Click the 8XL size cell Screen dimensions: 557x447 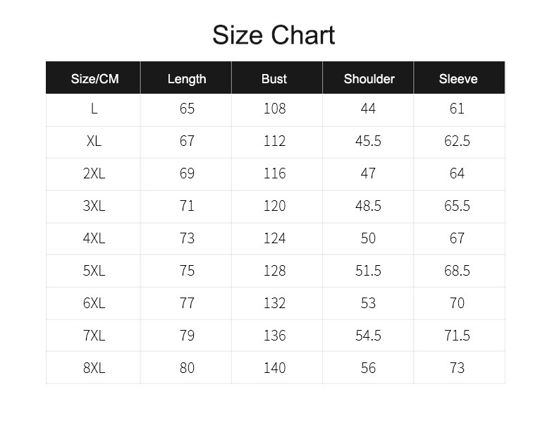click(94, 368)
